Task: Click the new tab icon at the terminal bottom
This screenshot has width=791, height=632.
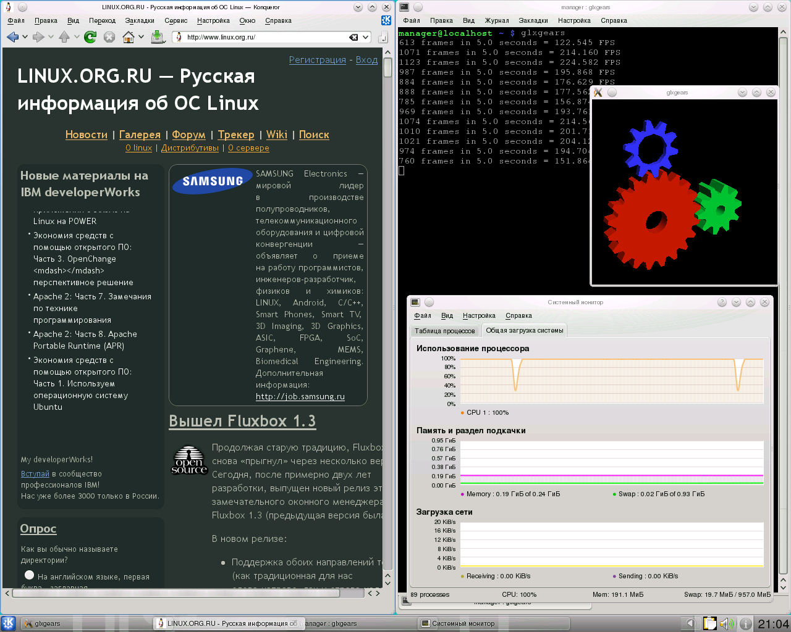Action: point(406,600)
